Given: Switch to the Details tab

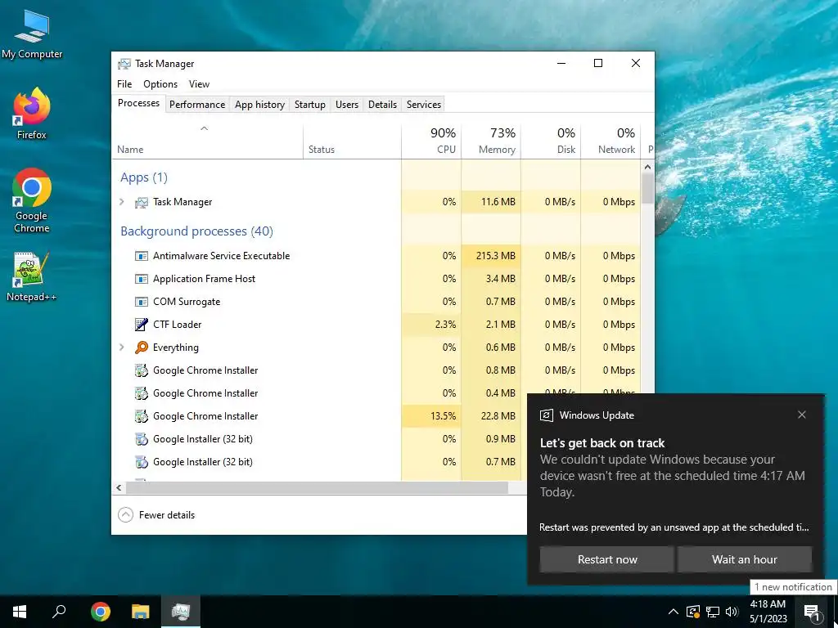Looking at the screenshot, I should 383,105.
